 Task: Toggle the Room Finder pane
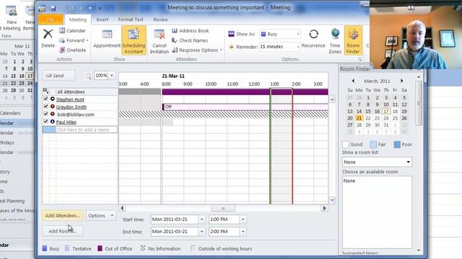353,40
